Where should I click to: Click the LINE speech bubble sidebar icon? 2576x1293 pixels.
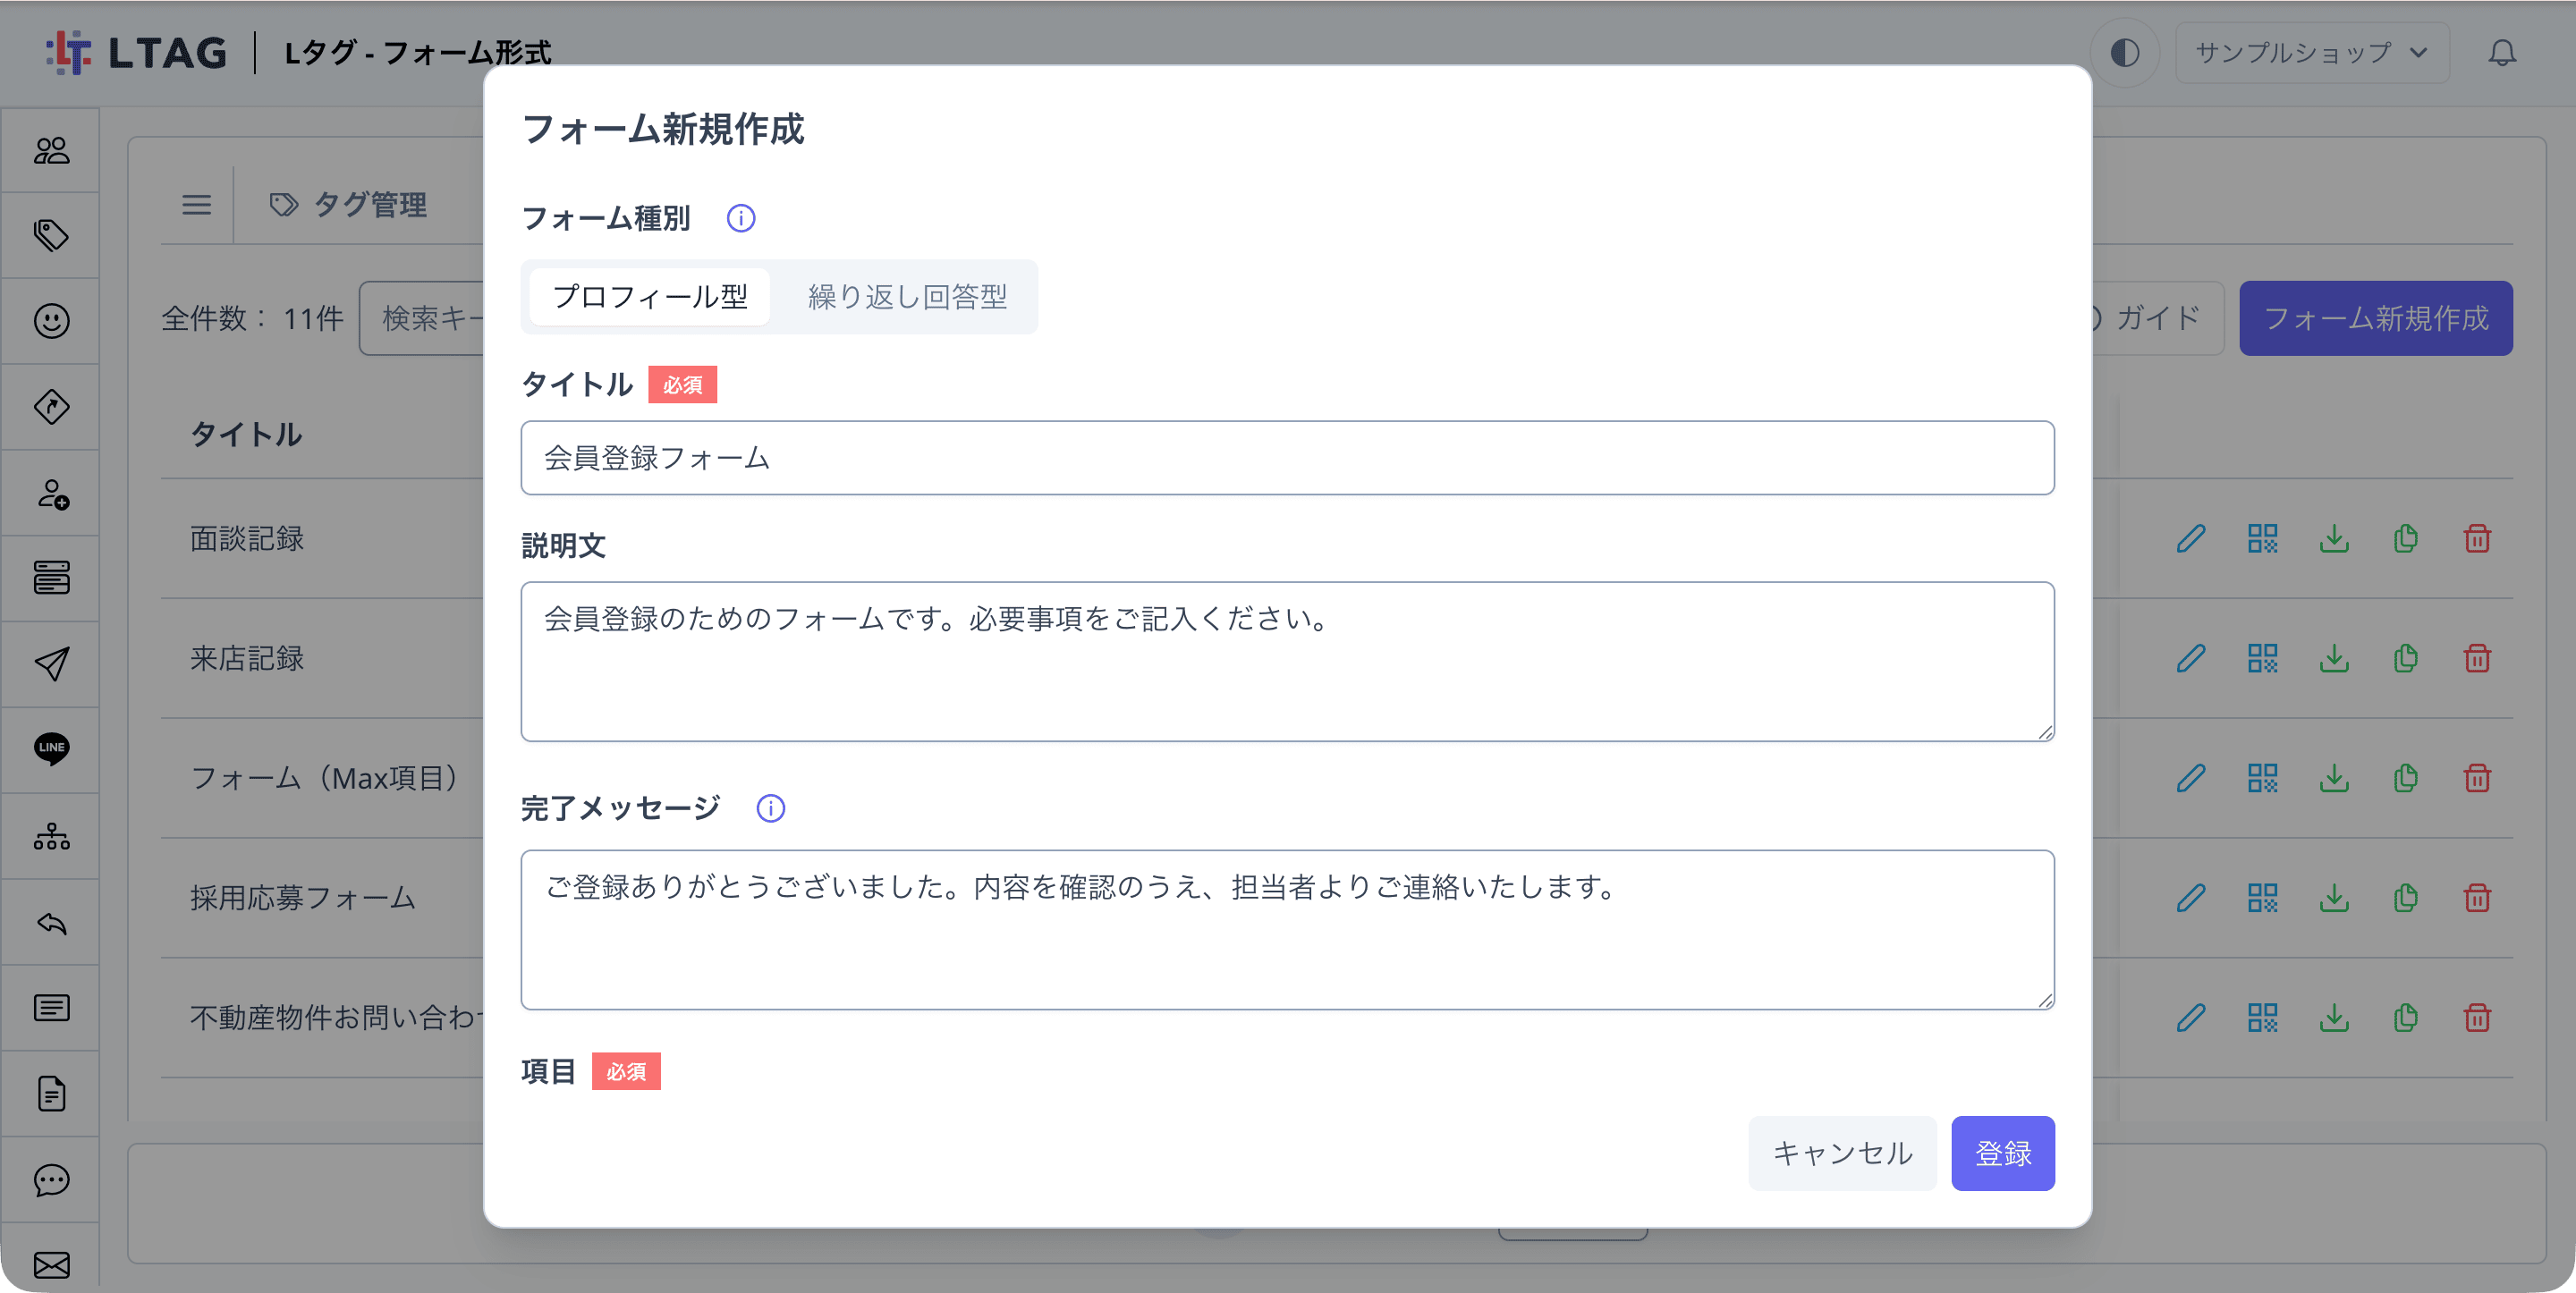pos(51,749)
